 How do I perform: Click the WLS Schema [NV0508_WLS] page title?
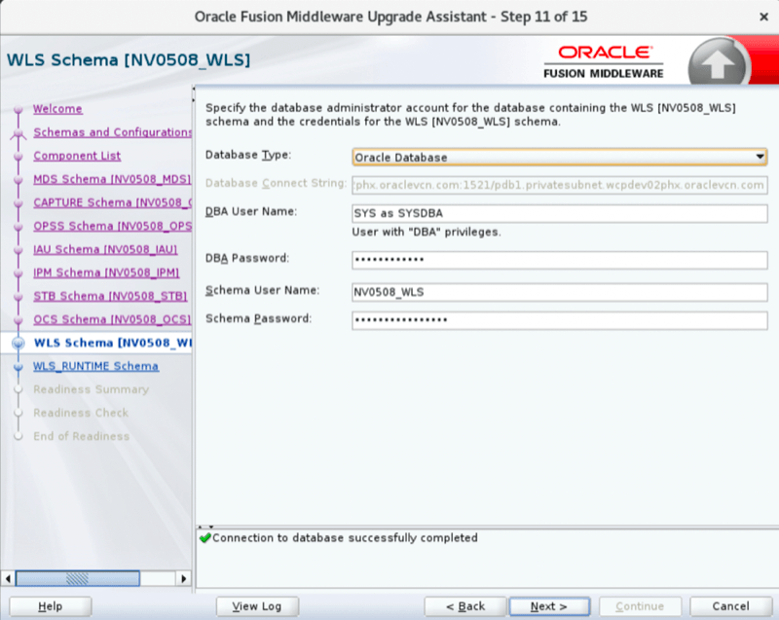(129, 59)
